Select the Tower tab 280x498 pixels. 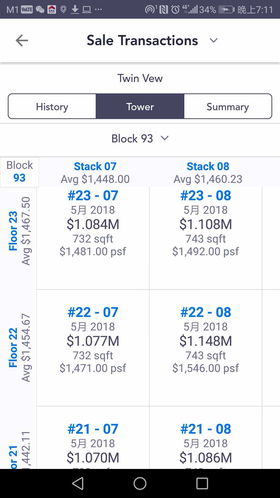[140, 107]
